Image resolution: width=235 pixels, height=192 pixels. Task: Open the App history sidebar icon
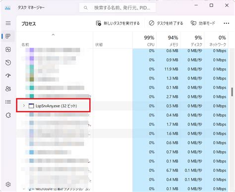point(8,63)
